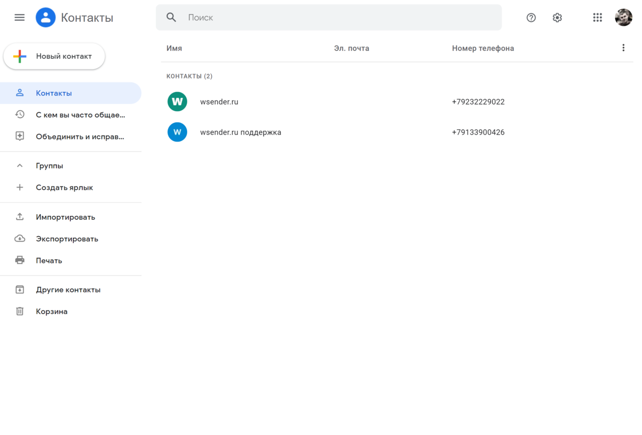Click the Имя column header

[174, 48]
